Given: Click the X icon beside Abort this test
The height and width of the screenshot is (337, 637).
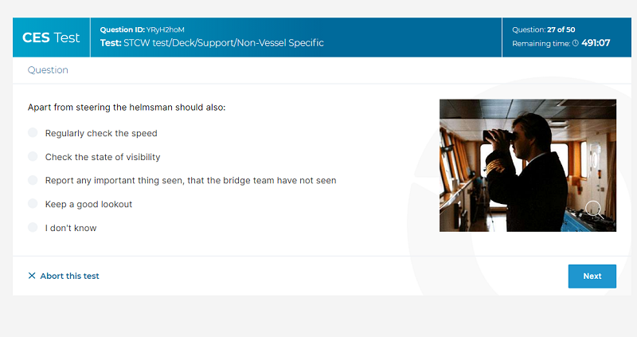Looking at the screenshot, I should tap(32, 276).
